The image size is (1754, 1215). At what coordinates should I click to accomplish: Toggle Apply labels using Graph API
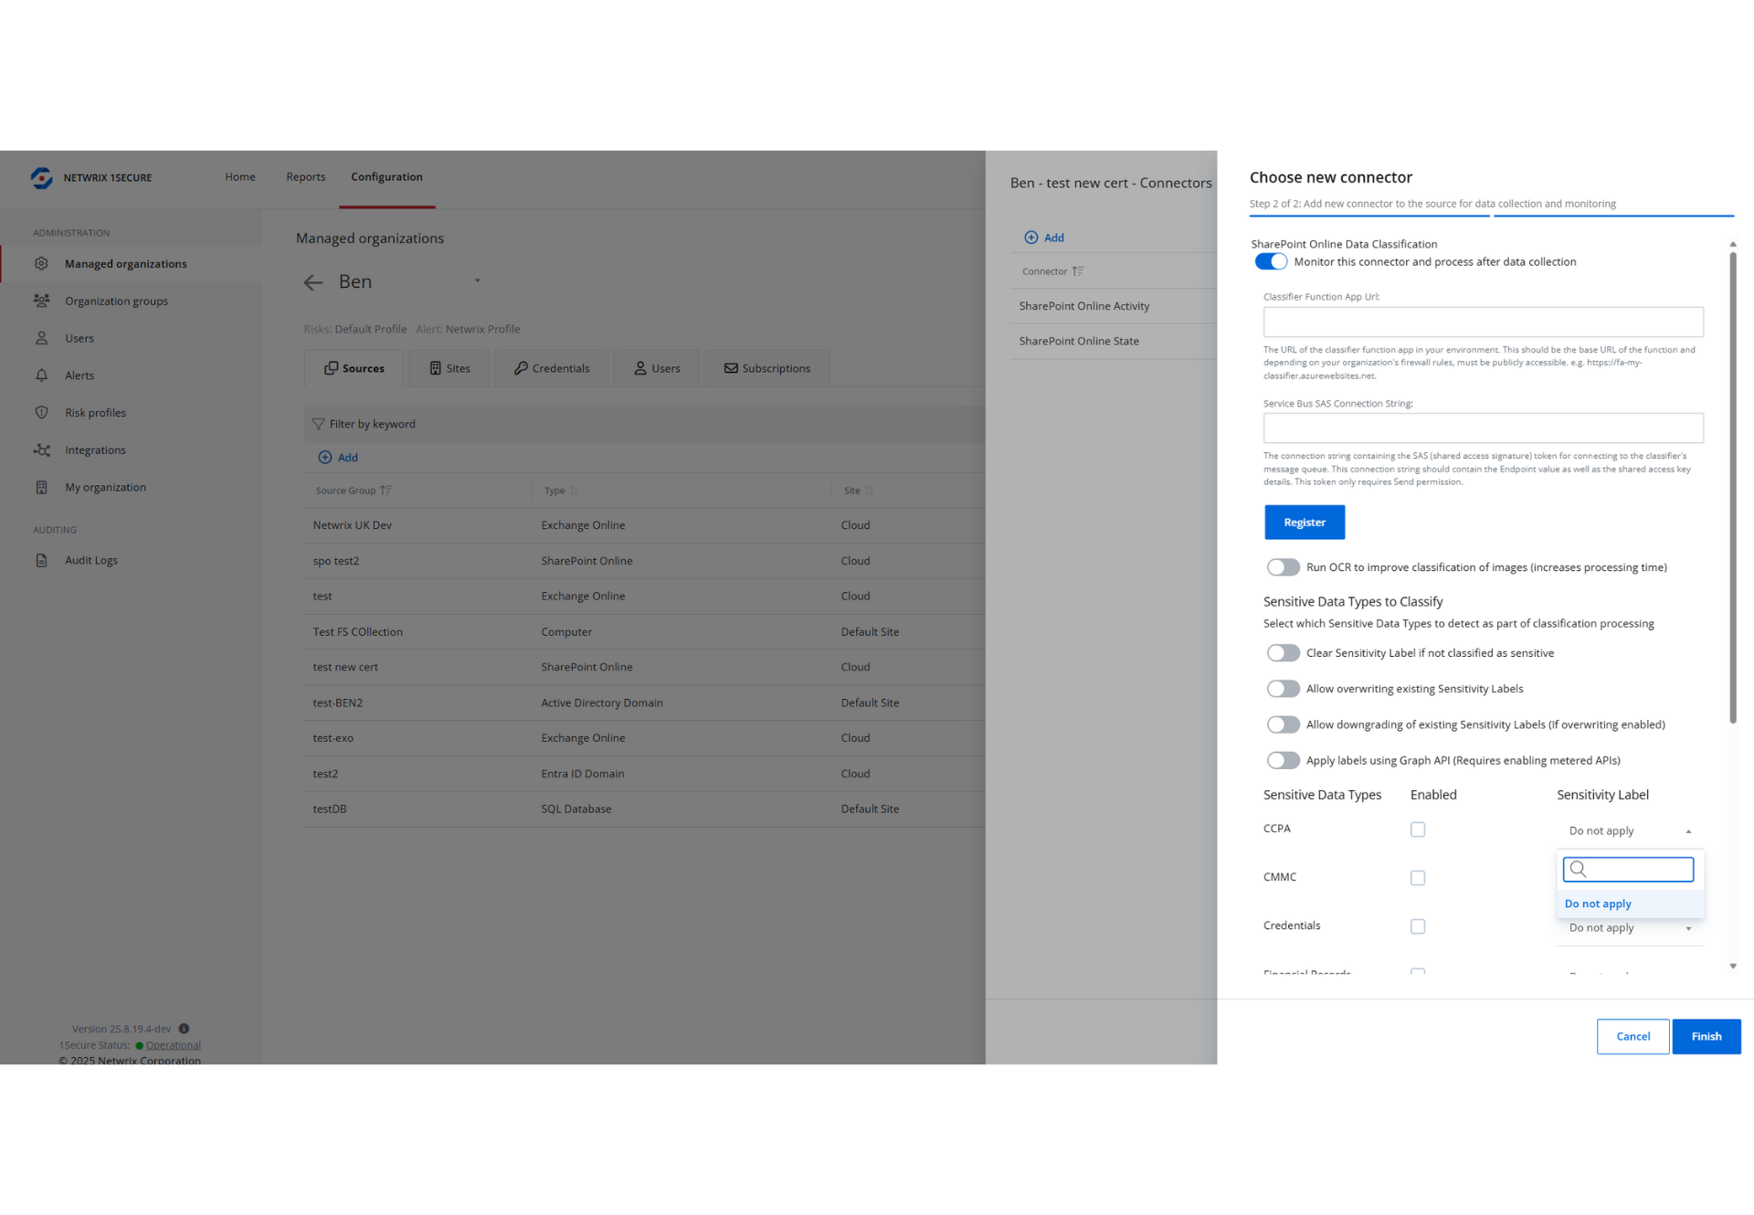pyautogui.click(x=1283, y=760)
